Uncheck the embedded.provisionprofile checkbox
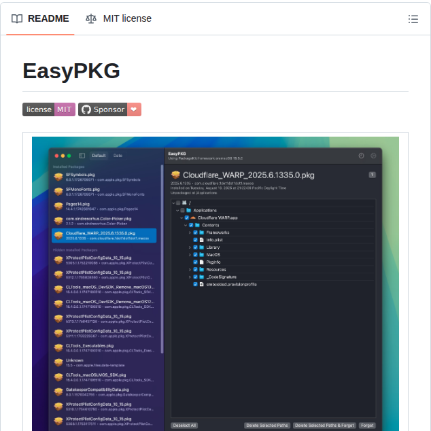Image resolution: width=431 pixels, height=431 pixels. pos(195,284)
